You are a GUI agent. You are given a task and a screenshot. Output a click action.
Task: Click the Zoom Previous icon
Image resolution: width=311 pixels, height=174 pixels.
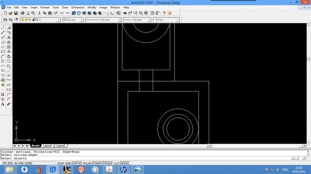tap(146, 13)
